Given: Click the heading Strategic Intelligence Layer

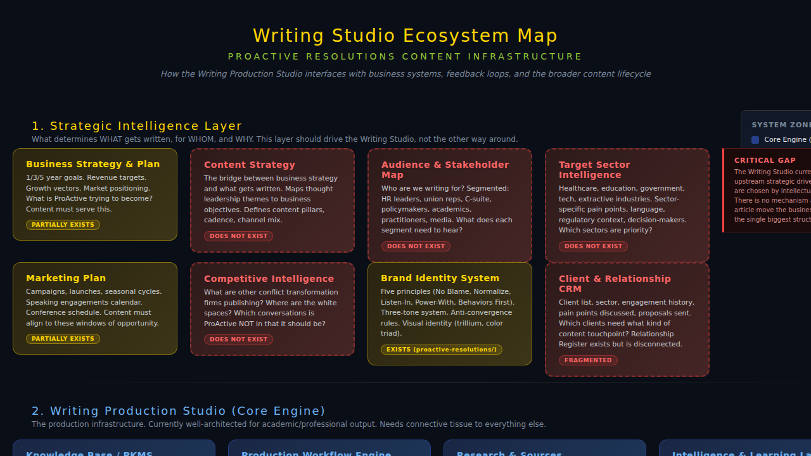Looking at the screenshot, I should coord(137,125).
